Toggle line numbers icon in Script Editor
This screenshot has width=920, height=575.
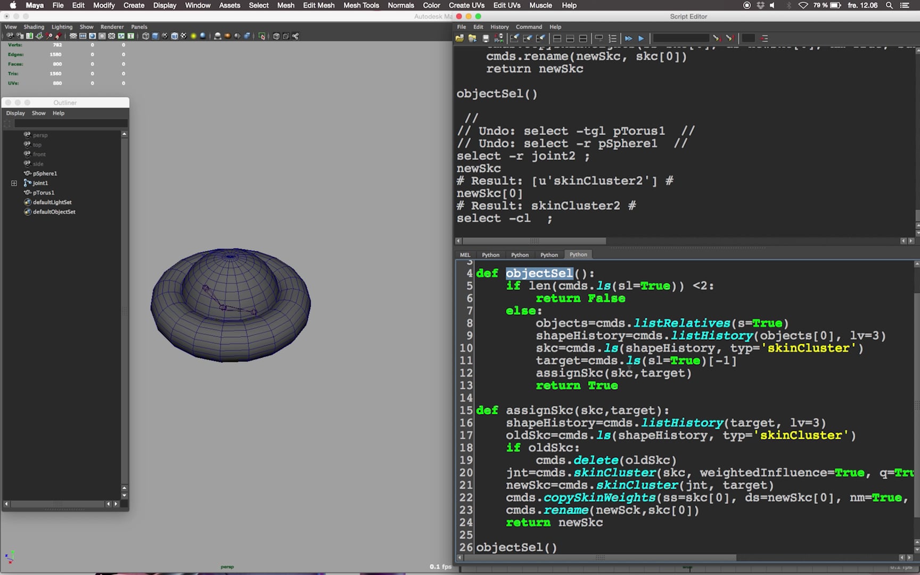tap(613, 38)
